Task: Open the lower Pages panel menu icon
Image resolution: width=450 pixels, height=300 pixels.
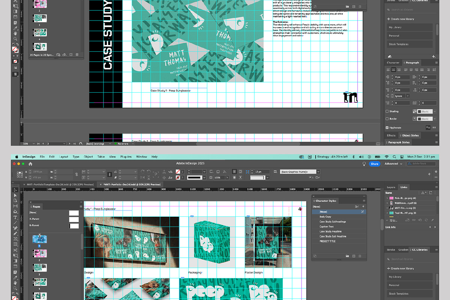Action: click(x=81, y=206)
